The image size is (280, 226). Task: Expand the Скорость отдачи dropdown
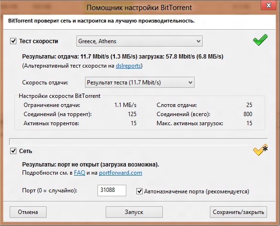(x=140, y=82)
